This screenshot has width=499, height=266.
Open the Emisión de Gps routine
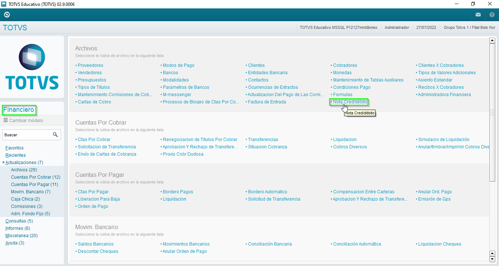(434, 199)
